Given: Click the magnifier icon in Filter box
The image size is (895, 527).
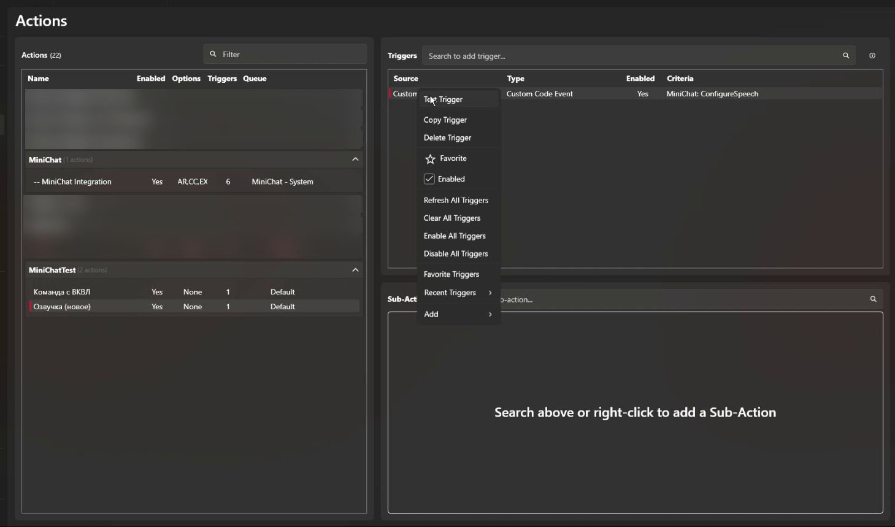Looking at the screenshot, I should click(x=213, y=54).
